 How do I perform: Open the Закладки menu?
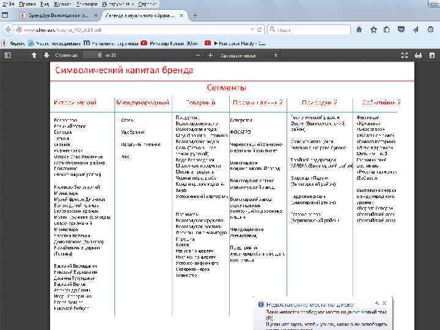[x=86, y=4]
